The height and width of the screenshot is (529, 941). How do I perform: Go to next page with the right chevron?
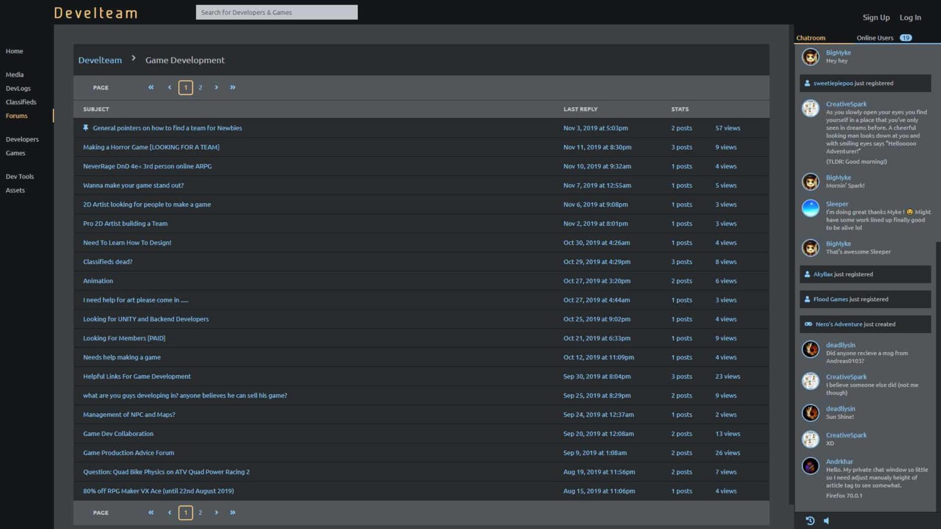pos(216,87)
